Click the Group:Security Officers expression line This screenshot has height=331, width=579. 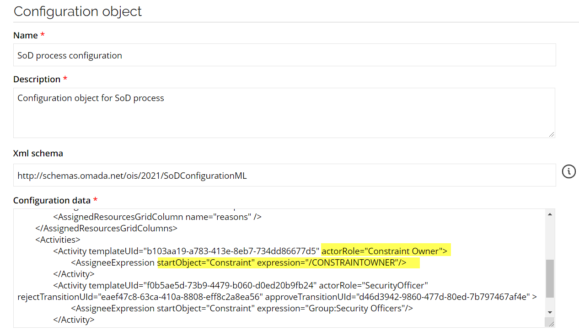coord(242,308)
